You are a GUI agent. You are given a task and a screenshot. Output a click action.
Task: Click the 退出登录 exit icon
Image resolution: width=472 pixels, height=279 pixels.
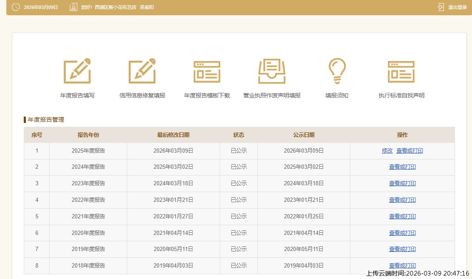click(x=441, y=7)
